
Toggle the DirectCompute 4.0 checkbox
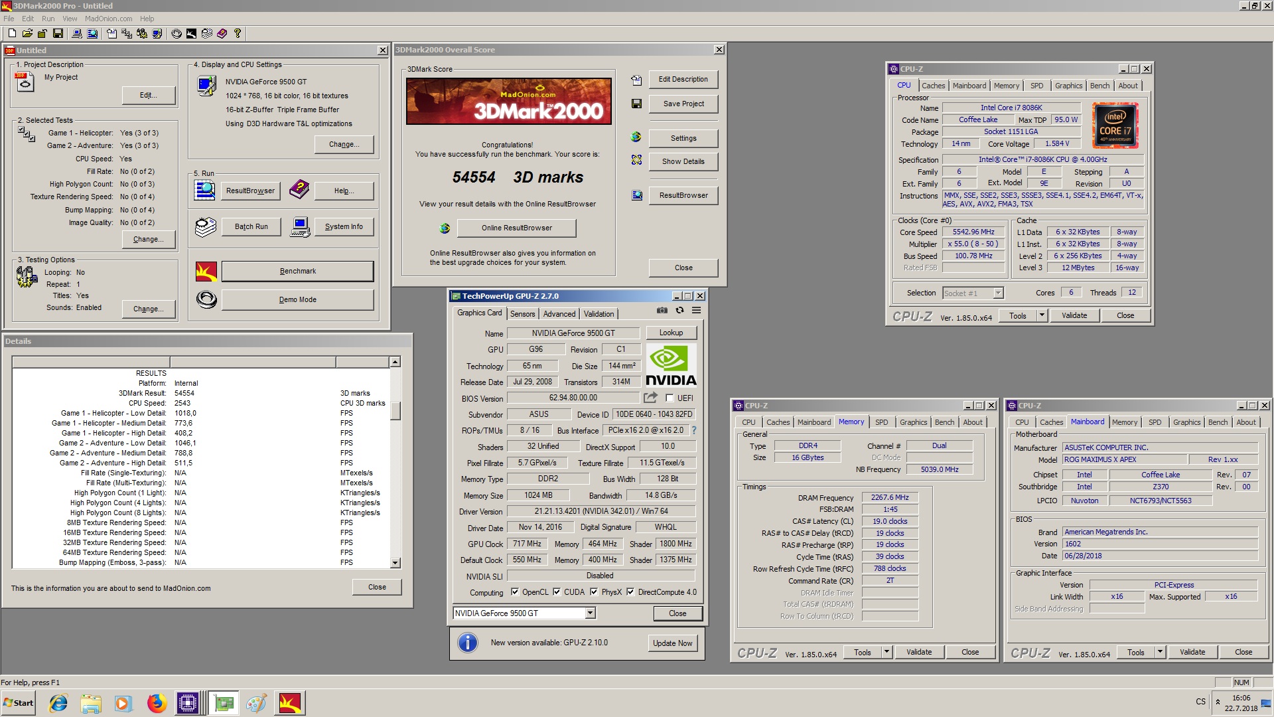(x=630, y=592)
